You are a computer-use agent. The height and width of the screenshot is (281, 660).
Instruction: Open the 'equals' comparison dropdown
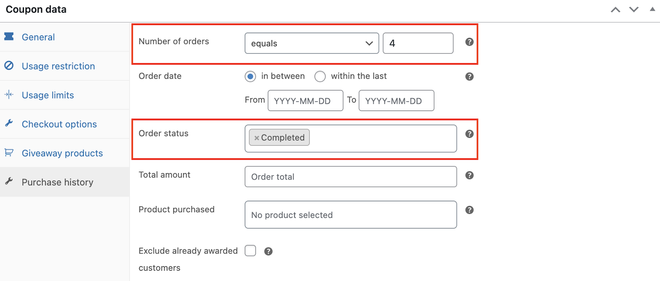pos(311,43)
